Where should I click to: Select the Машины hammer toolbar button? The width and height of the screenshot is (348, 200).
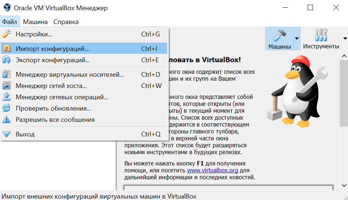280,39
